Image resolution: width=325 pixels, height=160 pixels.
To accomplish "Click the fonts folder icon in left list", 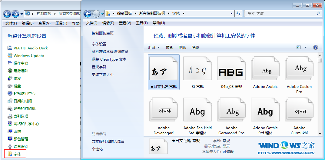I will [10, 154].
